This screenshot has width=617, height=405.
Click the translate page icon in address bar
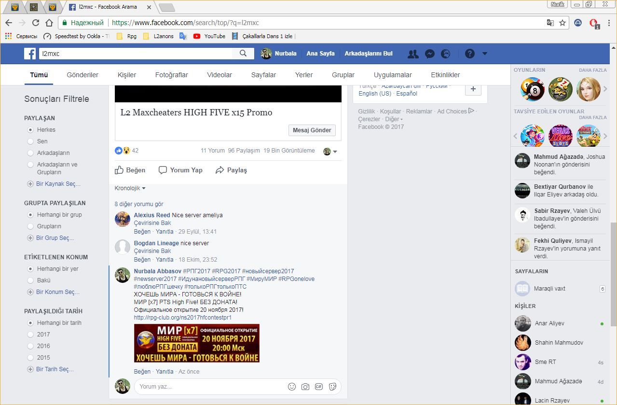tap(550, 23)
